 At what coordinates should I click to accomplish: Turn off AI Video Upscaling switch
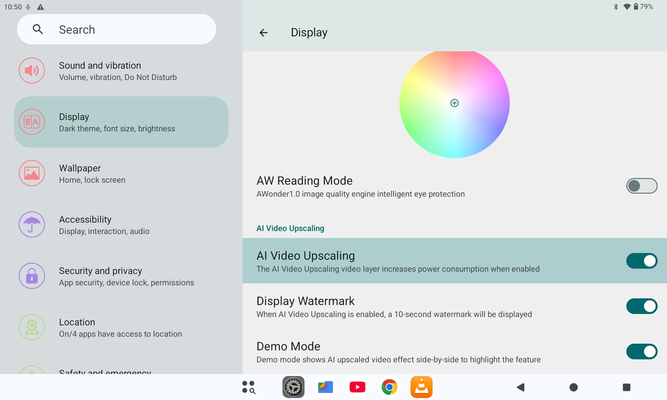[x=641, y=261]
